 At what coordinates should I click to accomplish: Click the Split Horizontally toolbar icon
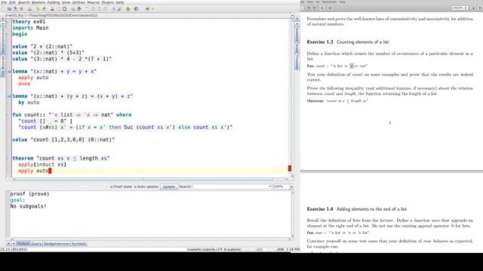[99, 9]
